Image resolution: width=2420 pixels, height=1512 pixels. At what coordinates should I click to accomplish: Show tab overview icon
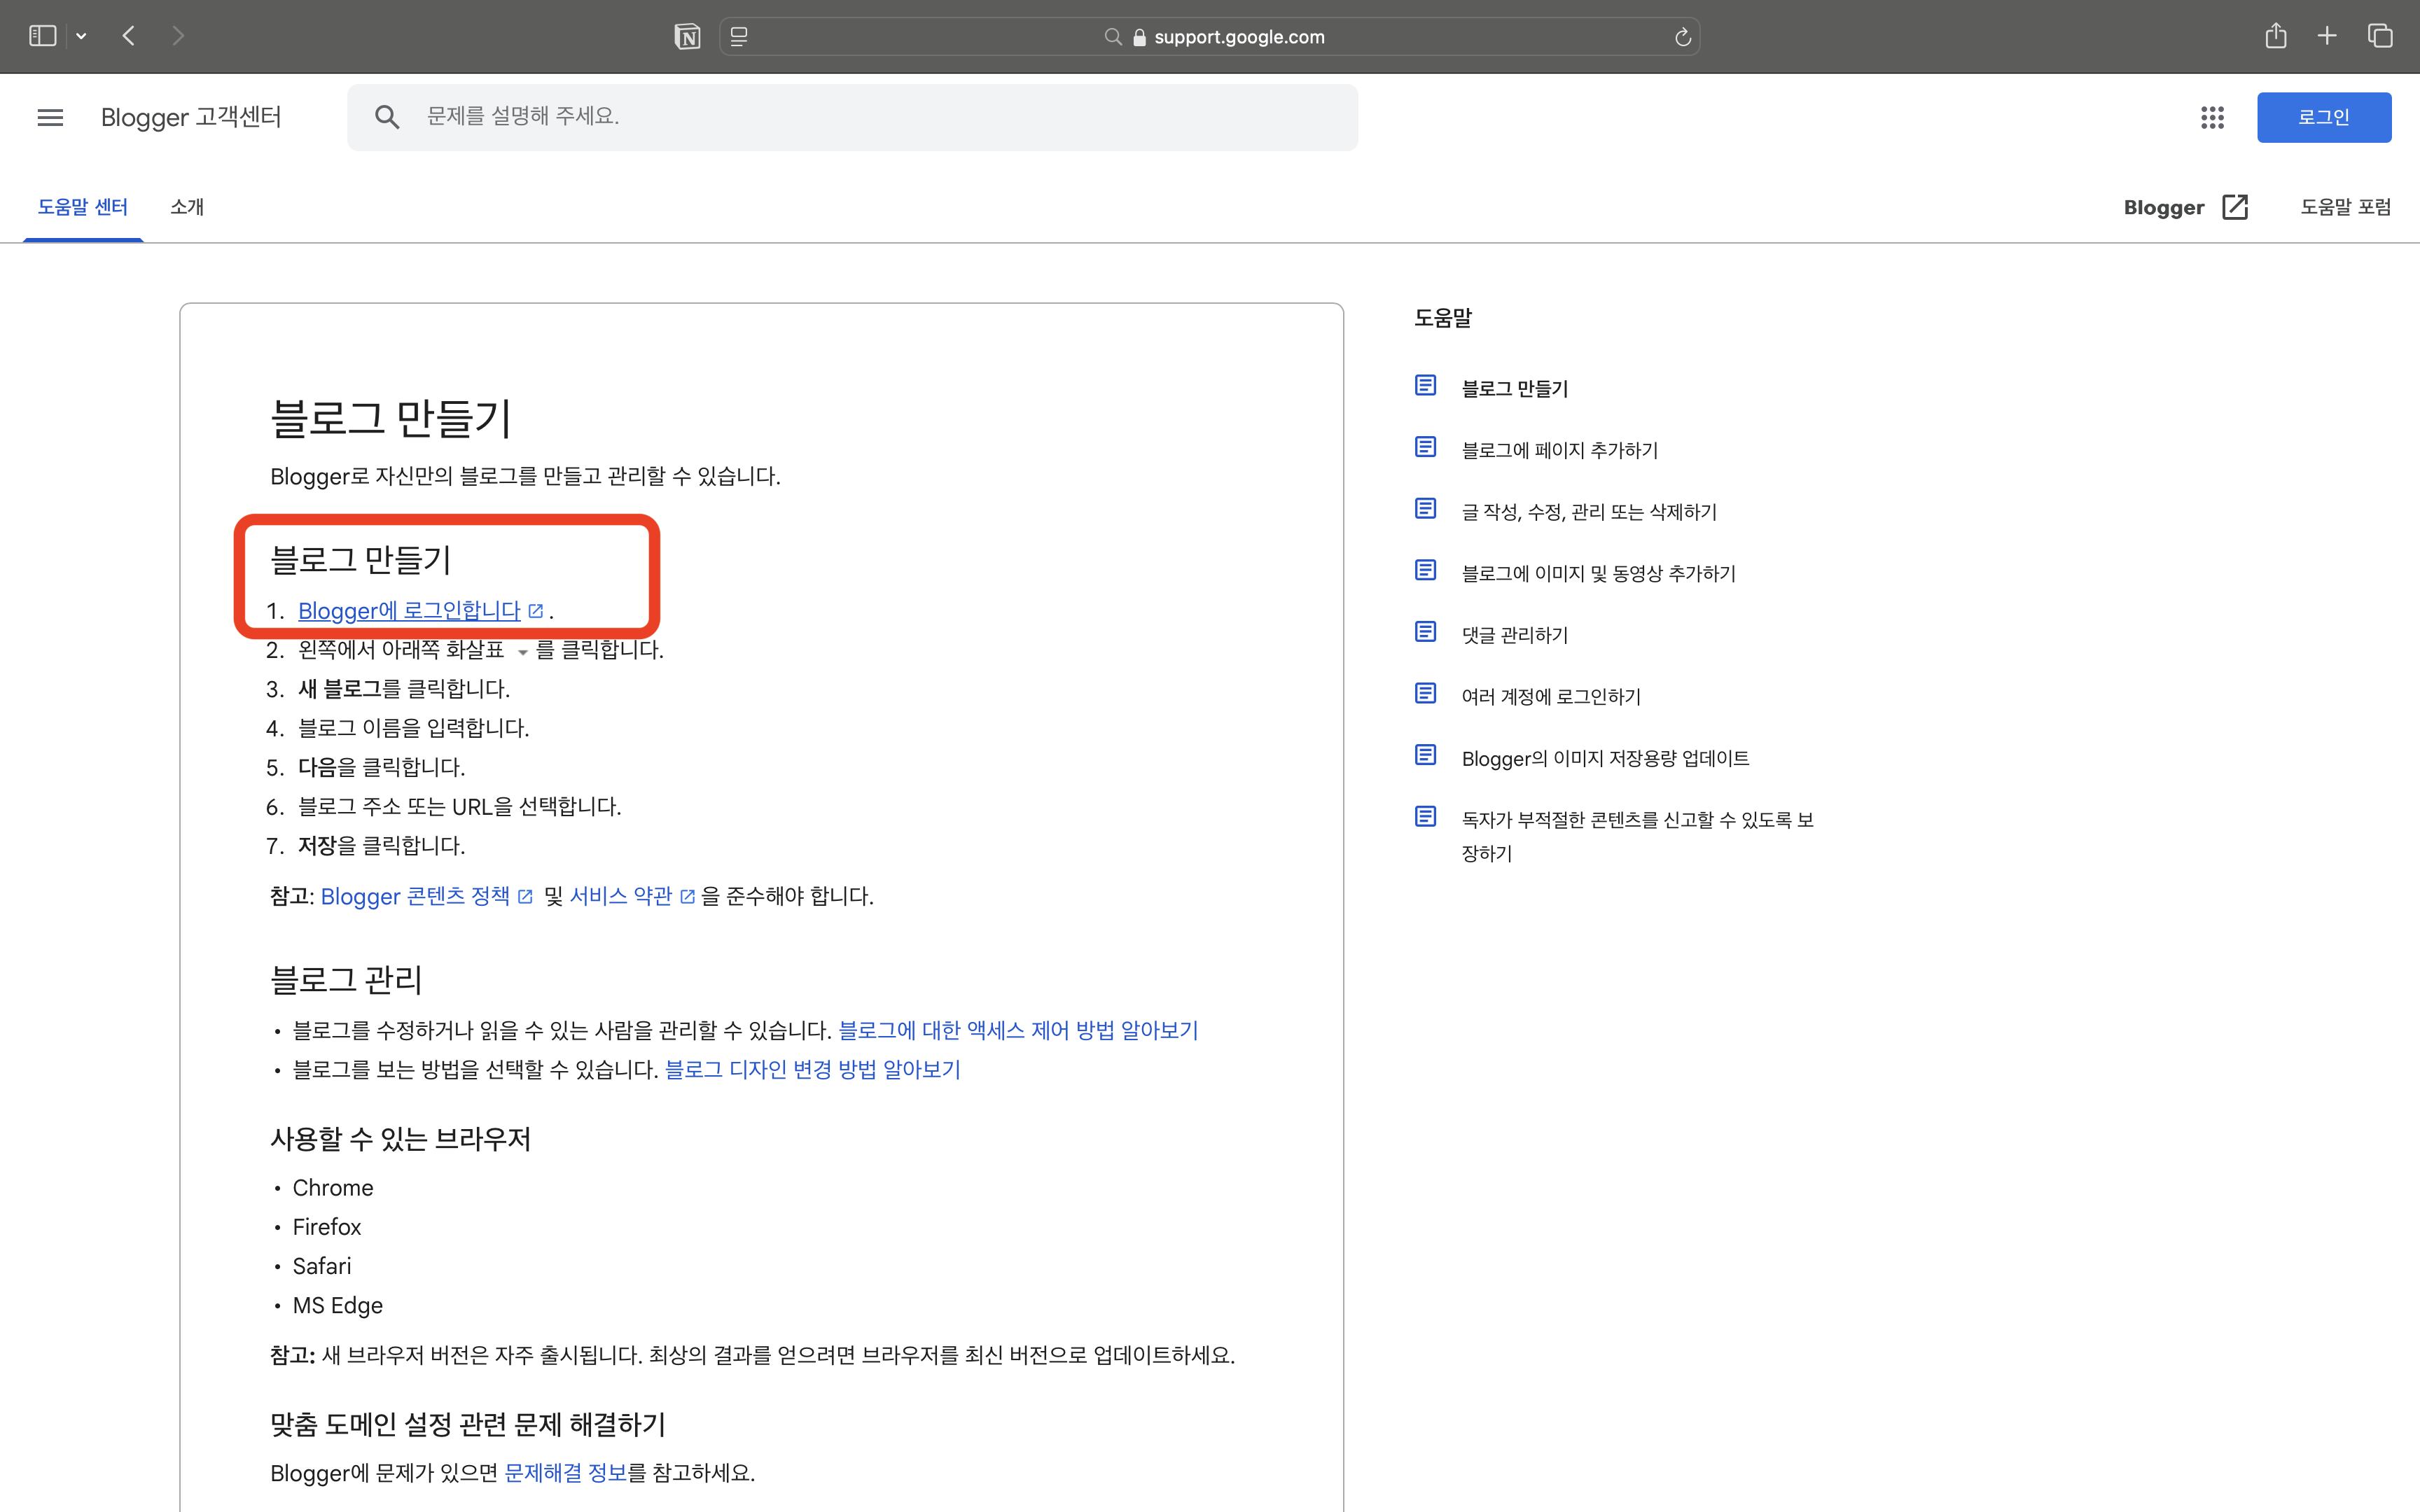2380,36
